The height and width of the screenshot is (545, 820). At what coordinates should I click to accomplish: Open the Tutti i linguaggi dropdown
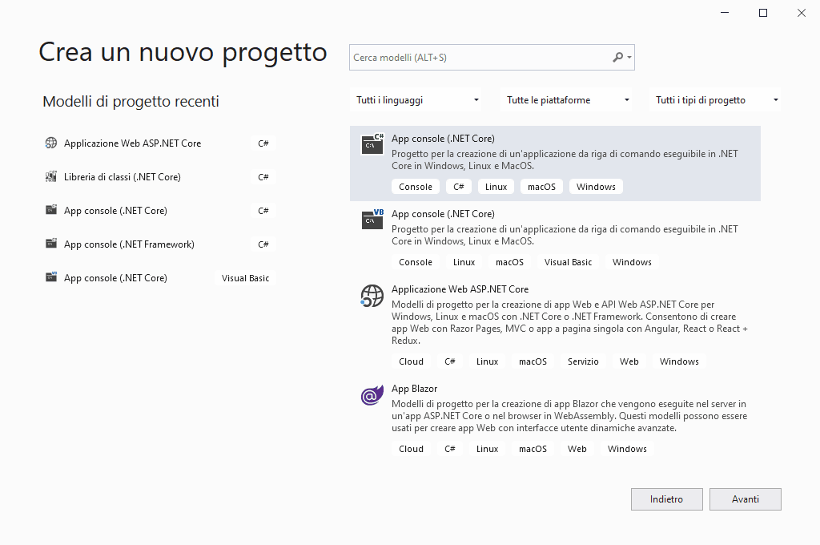coord(416,100)
